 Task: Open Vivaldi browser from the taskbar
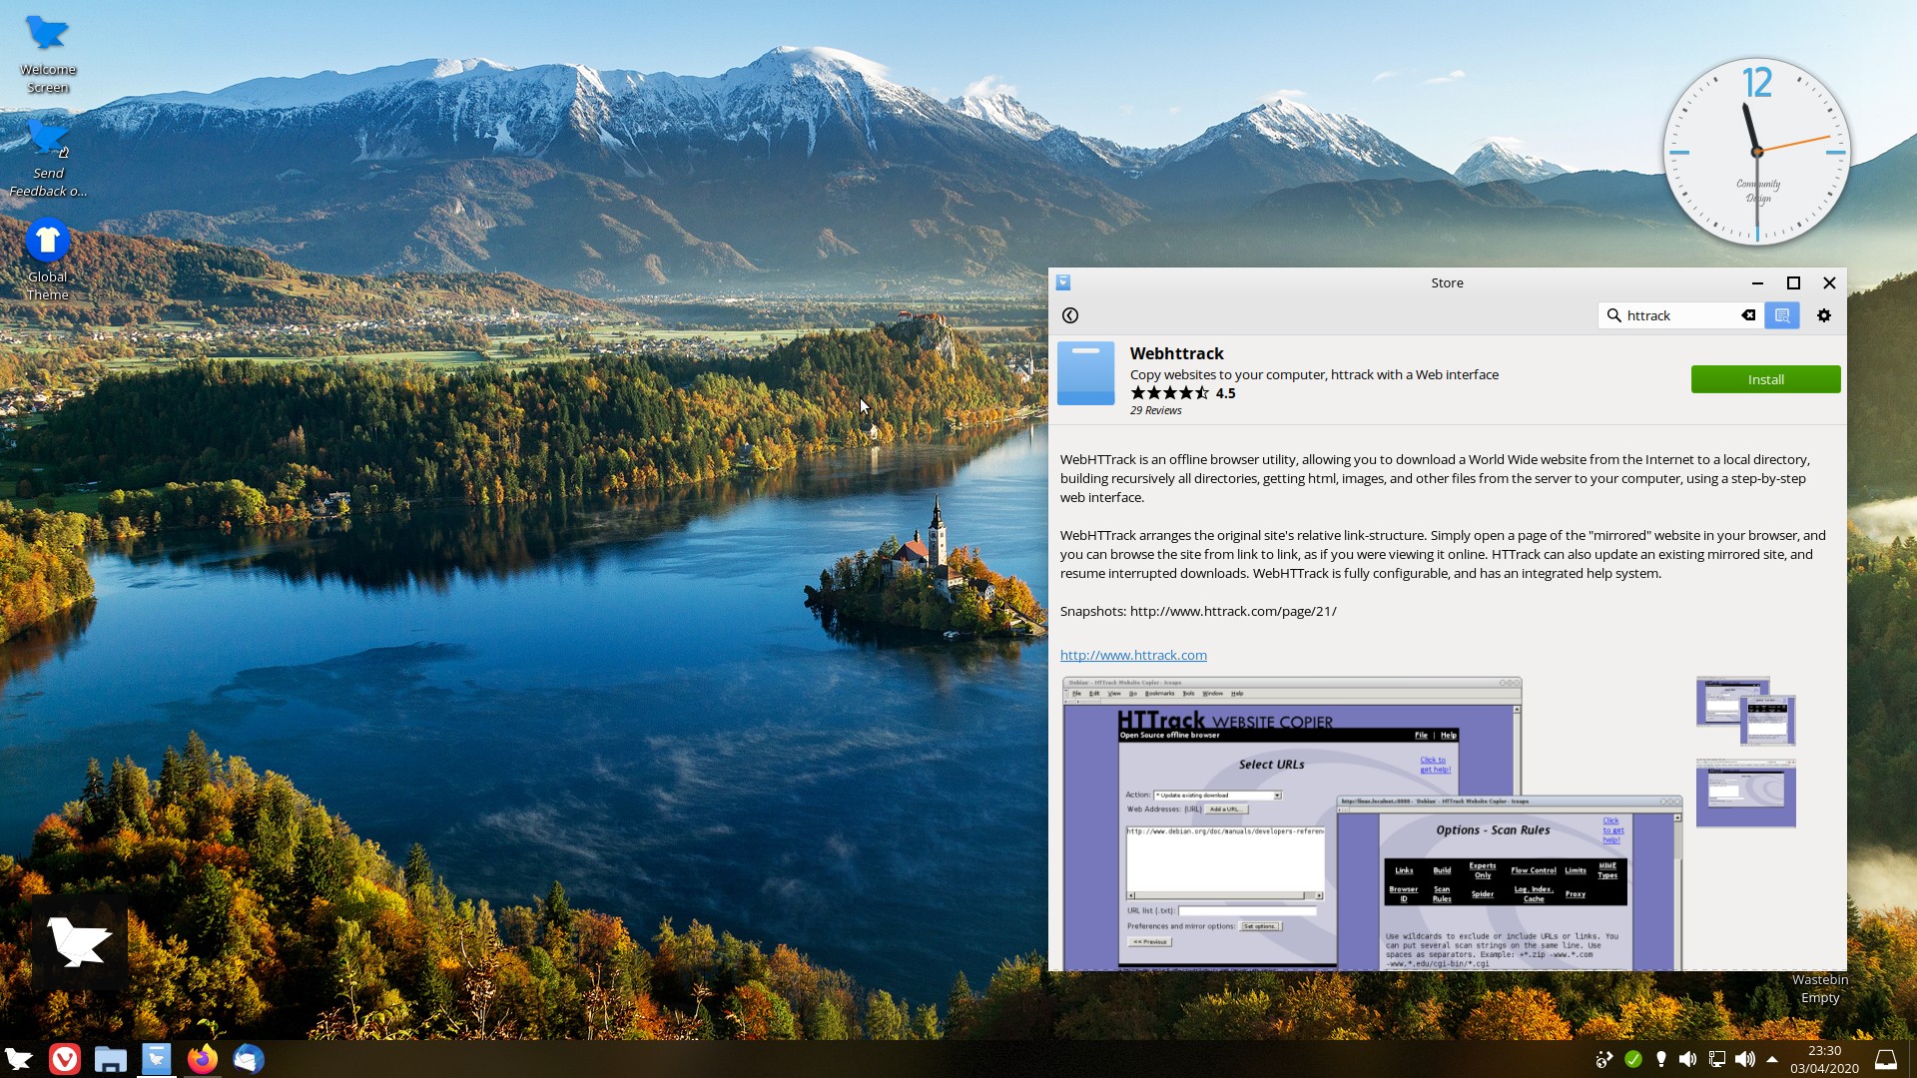(65, 1059)
